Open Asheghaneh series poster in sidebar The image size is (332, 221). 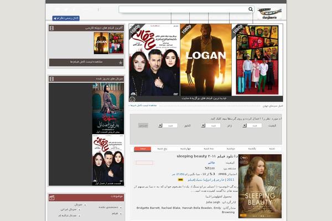(108, 160)
